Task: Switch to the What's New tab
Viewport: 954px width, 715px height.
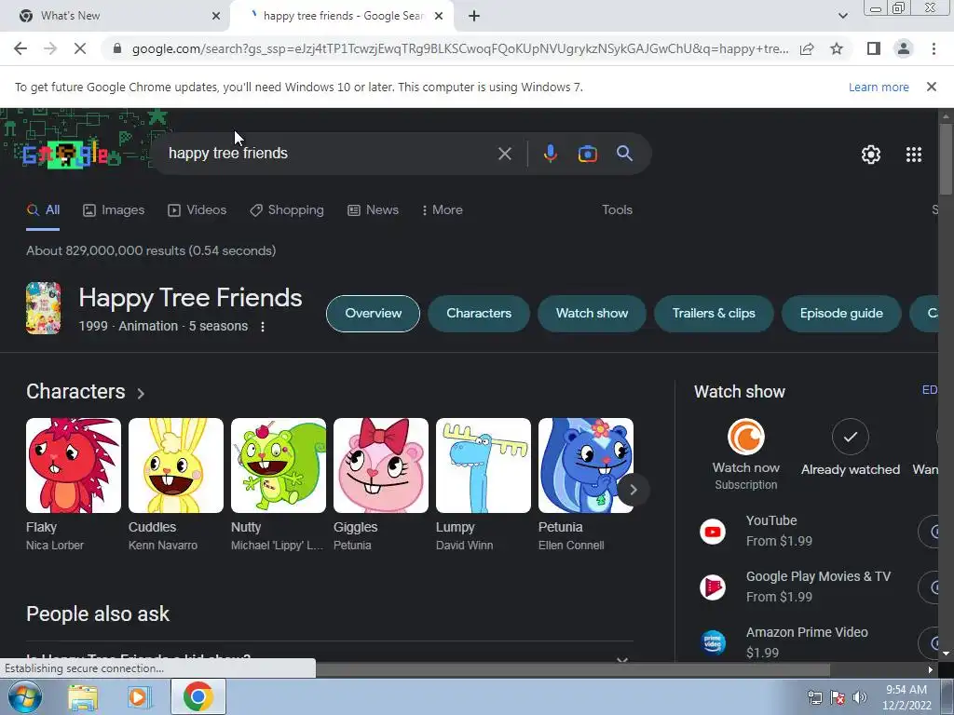Action: [x=114, y=16]
